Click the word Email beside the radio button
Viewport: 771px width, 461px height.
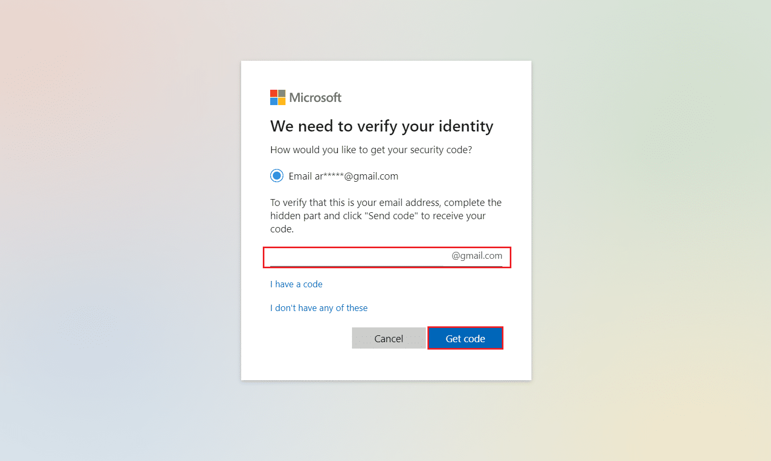[x=300, y=176]
